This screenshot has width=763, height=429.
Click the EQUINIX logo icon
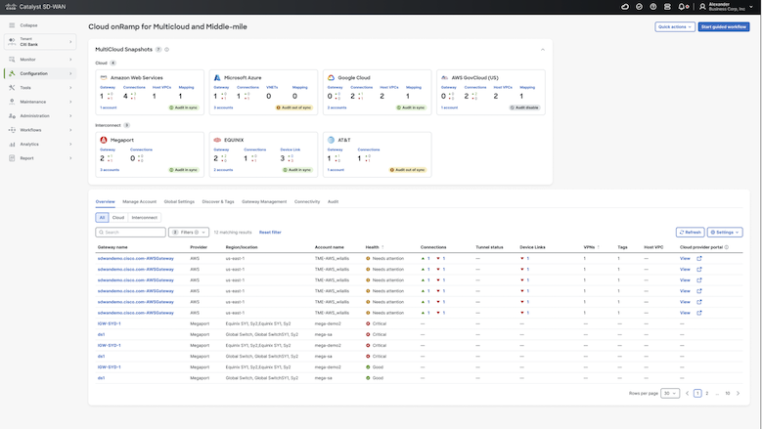[217, 140]
